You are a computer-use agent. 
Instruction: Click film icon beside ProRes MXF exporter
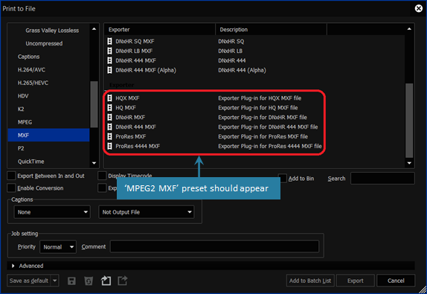[x=109, y=136]
